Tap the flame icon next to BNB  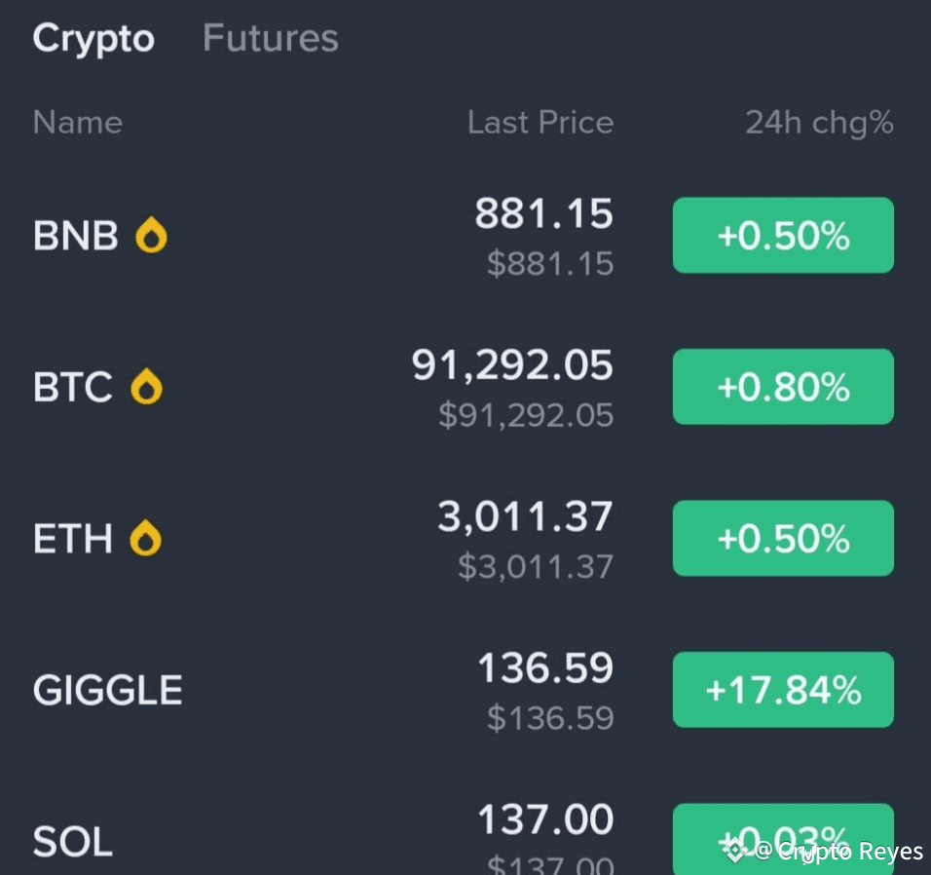coord(151,236)
